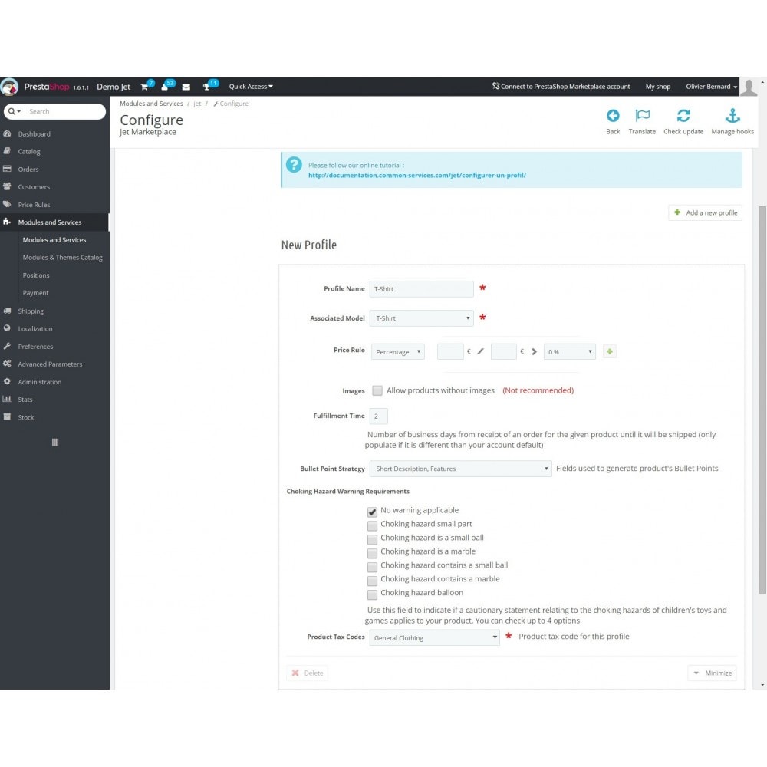Click the Administration gear icon
The width and height of the screenshot is (767, 767).
(x=7, y=381)
